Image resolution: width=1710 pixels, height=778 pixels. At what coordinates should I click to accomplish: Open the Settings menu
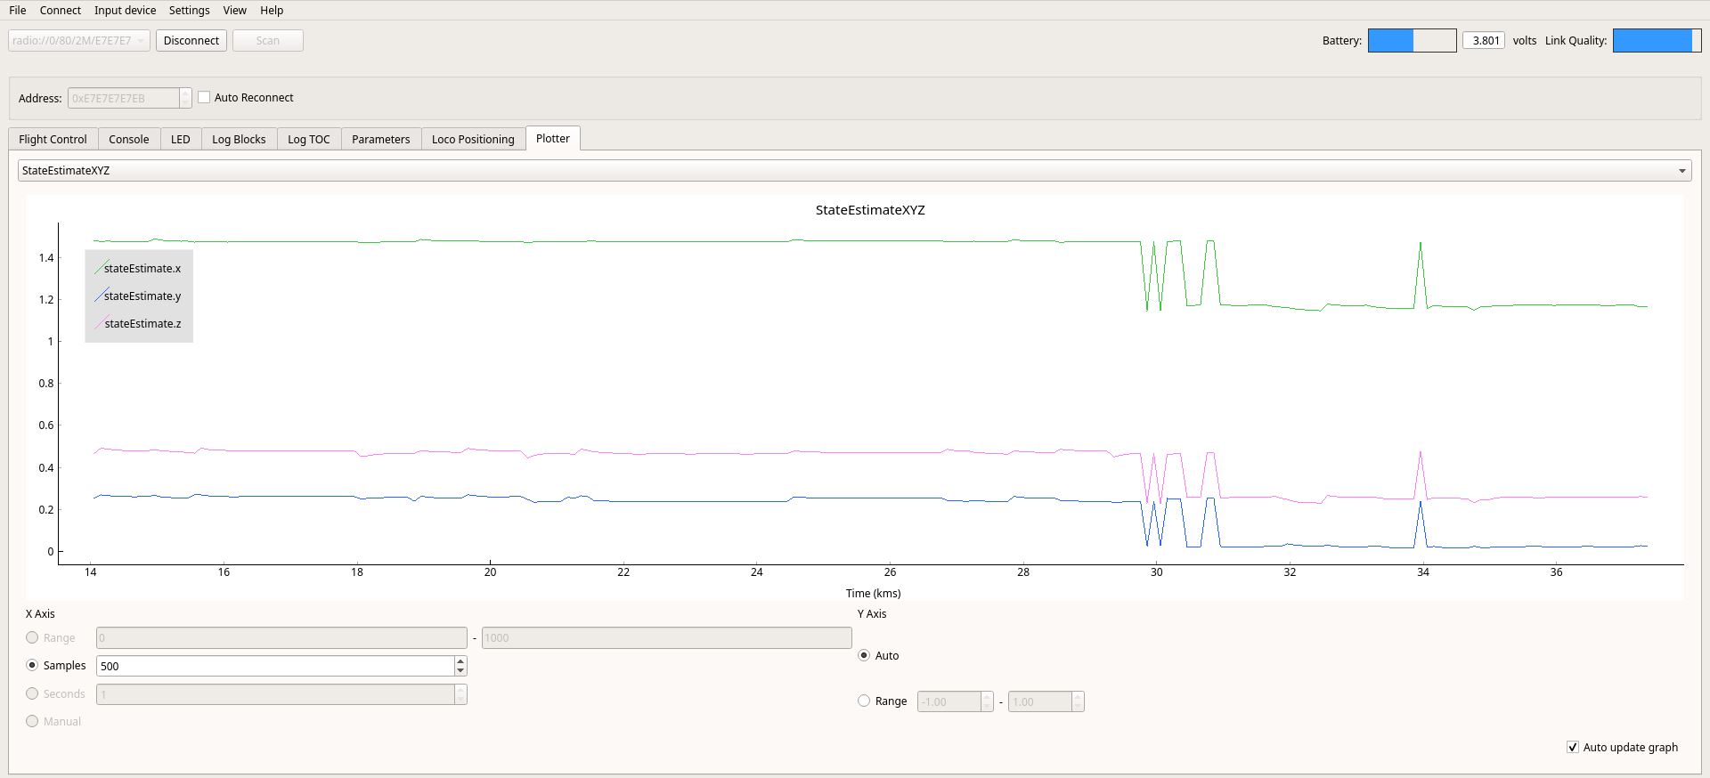(189, 10)
